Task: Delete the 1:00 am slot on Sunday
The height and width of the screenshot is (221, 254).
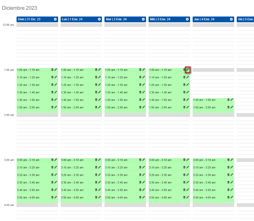Action: click(52, 70)
